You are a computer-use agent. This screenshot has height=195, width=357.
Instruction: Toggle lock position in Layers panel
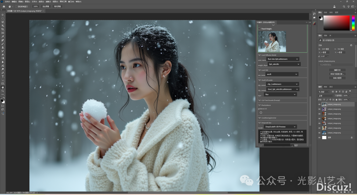coord(330,100)
